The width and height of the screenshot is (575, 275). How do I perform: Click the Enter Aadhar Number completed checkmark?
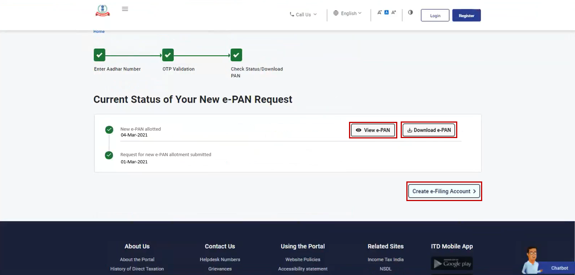pyautogui.click(x=99, y=55)
